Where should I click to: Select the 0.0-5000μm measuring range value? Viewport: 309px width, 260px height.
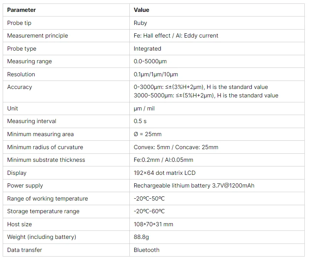click(150, 61)
